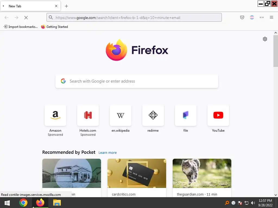Stop loading the page with the X button
The image size is (278, 208).
26,18
